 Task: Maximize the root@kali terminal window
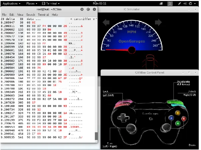pos(88,9)
